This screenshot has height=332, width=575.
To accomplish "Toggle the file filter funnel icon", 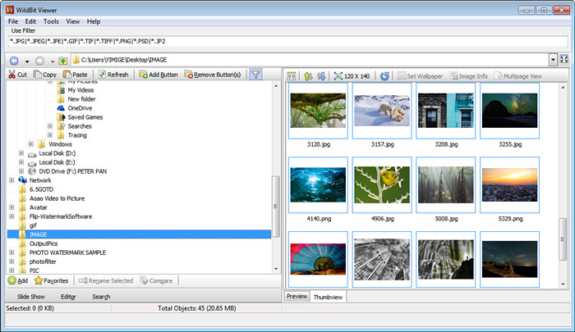I will (x=255, y=75).
